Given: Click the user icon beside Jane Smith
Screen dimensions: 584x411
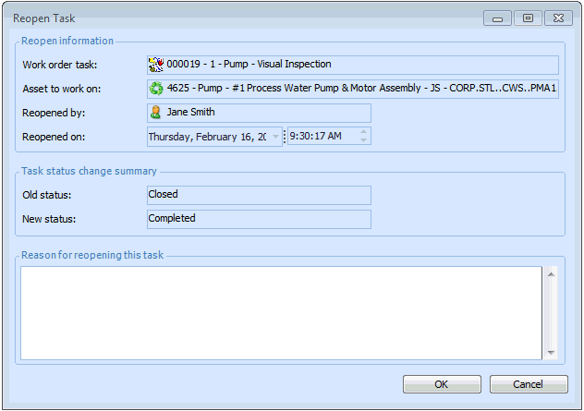Looking at the screenshot, I should (156, 113).
